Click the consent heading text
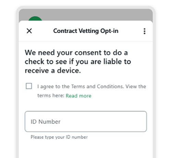172x158 pixels. coord(78,61)
